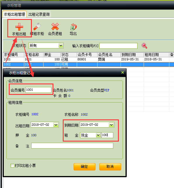Viewport: 174px width, 188px height.
Task: Select locker row 1001 已租
Action: (88, 59)
